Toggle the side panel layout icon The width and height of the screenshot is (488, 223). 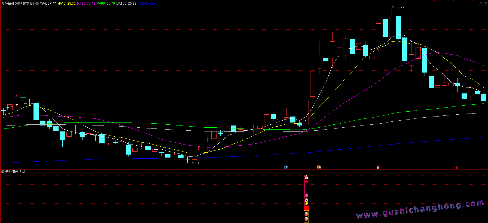[x=485, y=4]
